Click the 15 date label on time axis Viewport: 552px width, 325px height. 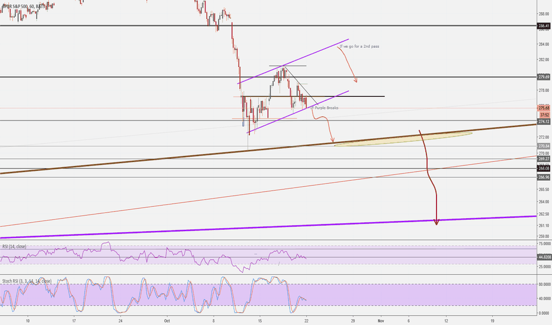[x=260, y=321]
